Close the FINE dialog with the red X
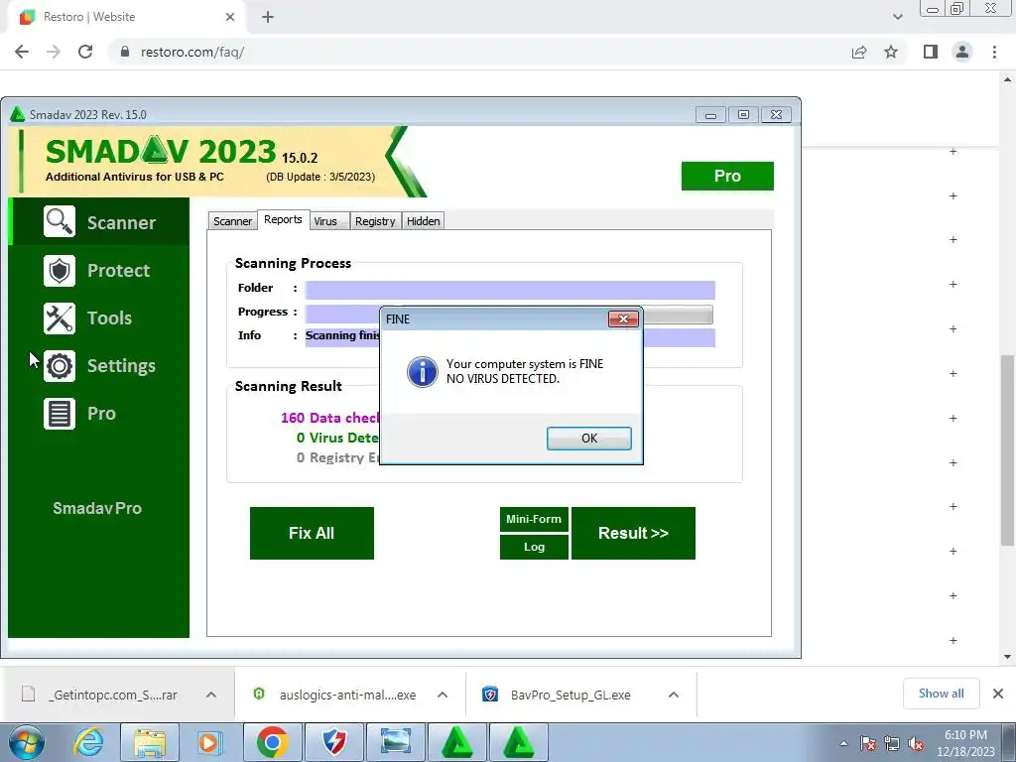The image size is (1016, 762). click(623, 318)
